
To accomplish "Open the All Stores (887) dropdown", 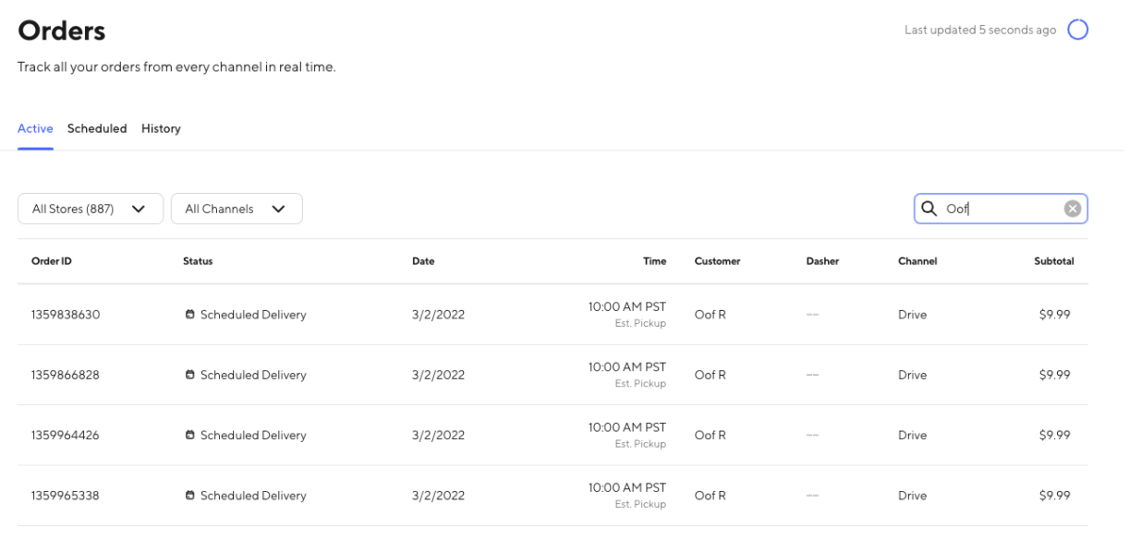I will (x=90, y=209).
